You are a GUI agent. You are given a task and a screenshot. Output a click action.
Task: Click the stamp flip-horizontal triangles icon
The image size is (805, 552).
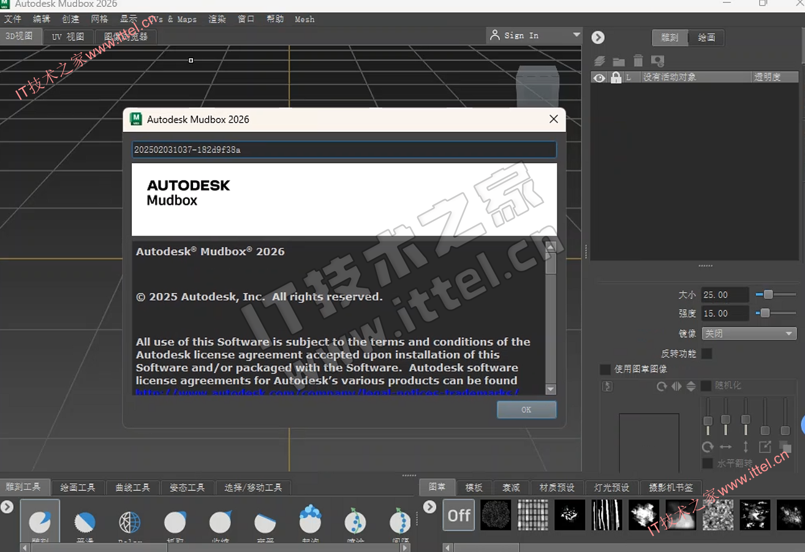click(676, 386)
